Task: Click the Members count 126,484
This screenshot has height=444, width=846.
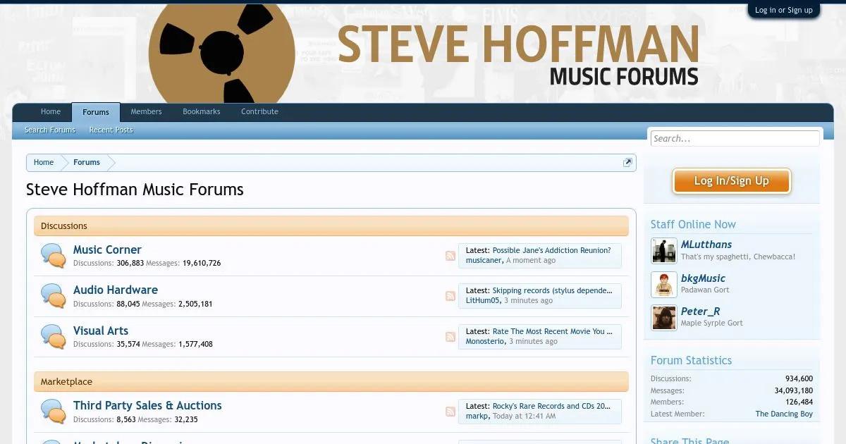Action: pyautogui.click(x=799, y=402)
